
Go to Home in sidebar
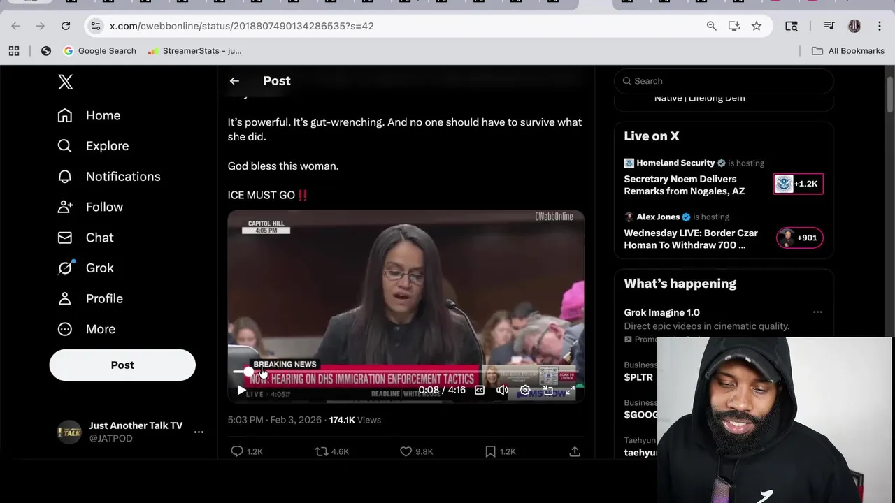89,115
